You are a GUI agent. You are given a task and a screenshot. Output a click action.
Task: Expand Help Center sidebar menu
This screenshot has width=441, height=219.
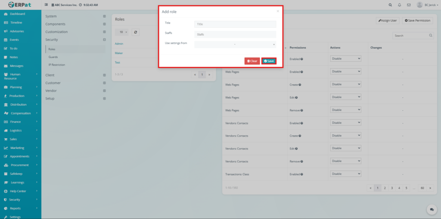tap(21, 191)
